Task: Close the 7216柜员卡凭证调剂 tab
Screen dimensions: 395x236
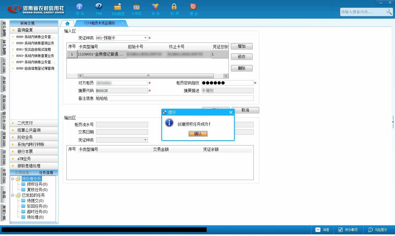Action: tap(122, 23)
